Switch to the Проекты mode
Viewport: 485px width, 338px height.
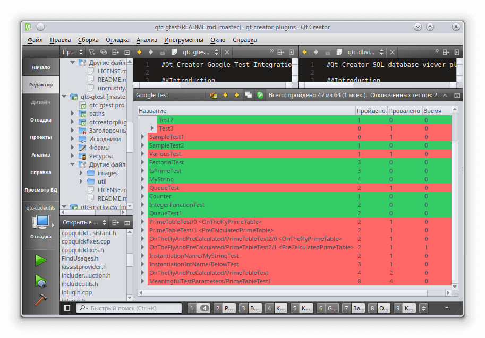click(41, 137)
